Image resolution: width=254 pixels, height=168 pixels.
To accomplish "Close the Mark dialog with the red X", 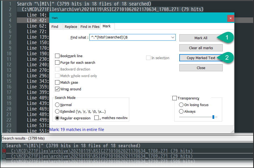I will pos(230,18).
